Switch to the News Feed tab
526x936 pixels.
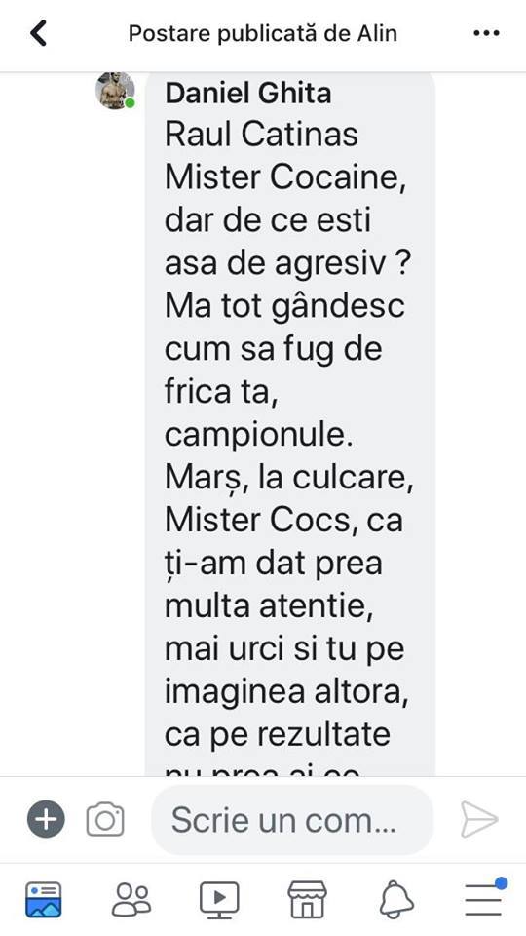pos(43,900)
